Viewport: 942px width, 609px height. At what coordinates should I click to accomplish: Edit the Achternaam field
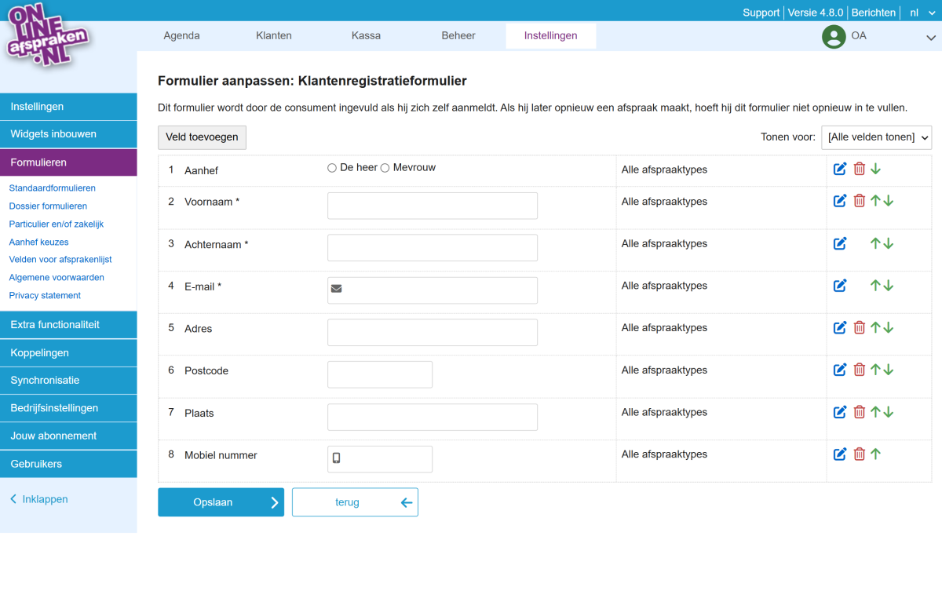click(840, 243)
